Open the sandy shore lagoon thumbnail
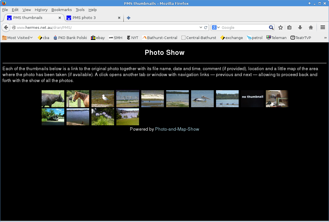Screen dimensions: 329x222 click(153, 99)
